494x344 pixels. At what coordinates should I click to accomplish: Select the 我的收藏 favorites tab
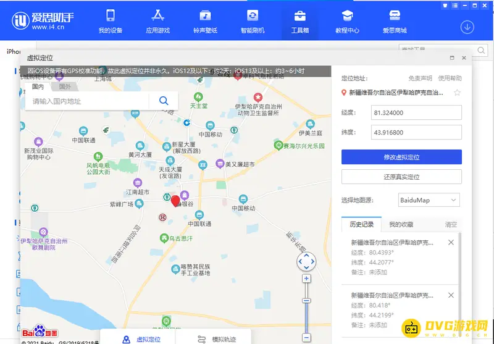[401, 224]
